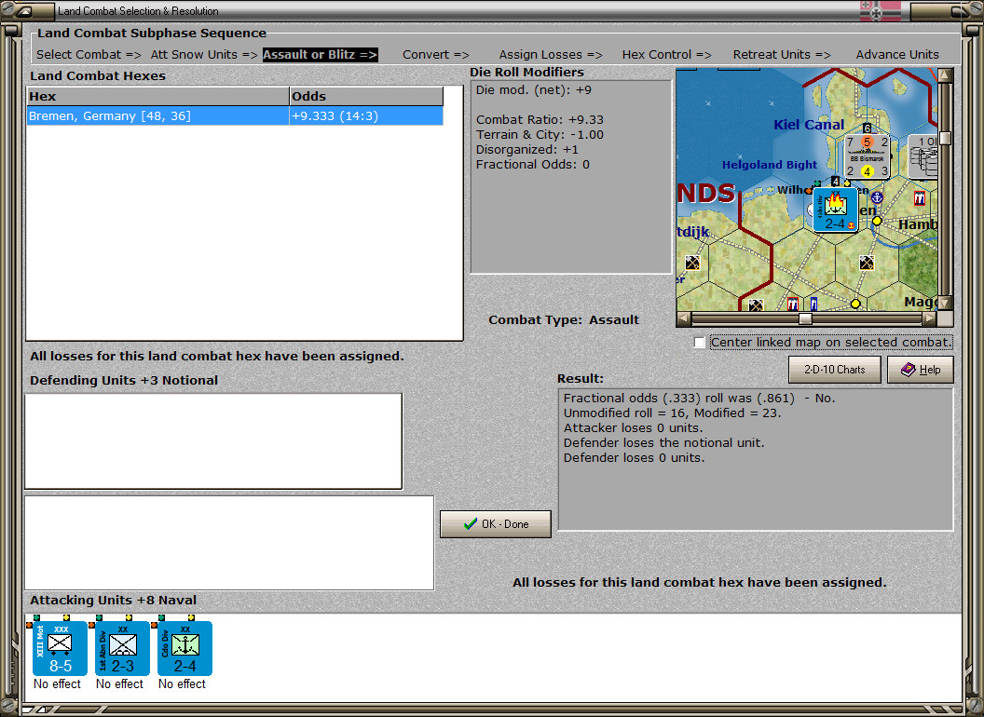The image size is (984, 717).
Task: Click the Assign Losses subphase step
Action: pos(551,55)
